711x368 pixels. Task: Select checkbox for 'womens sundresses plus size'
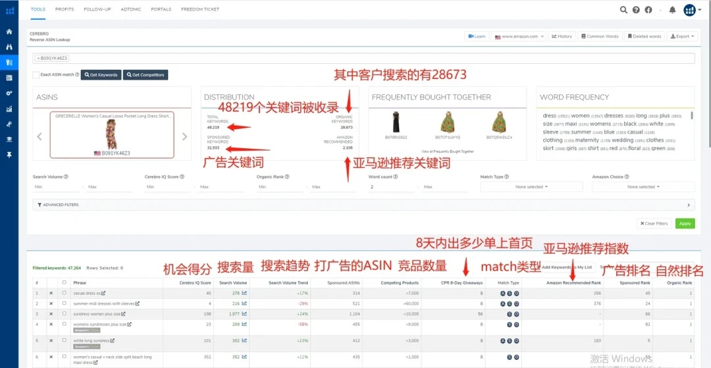point(65,324)
